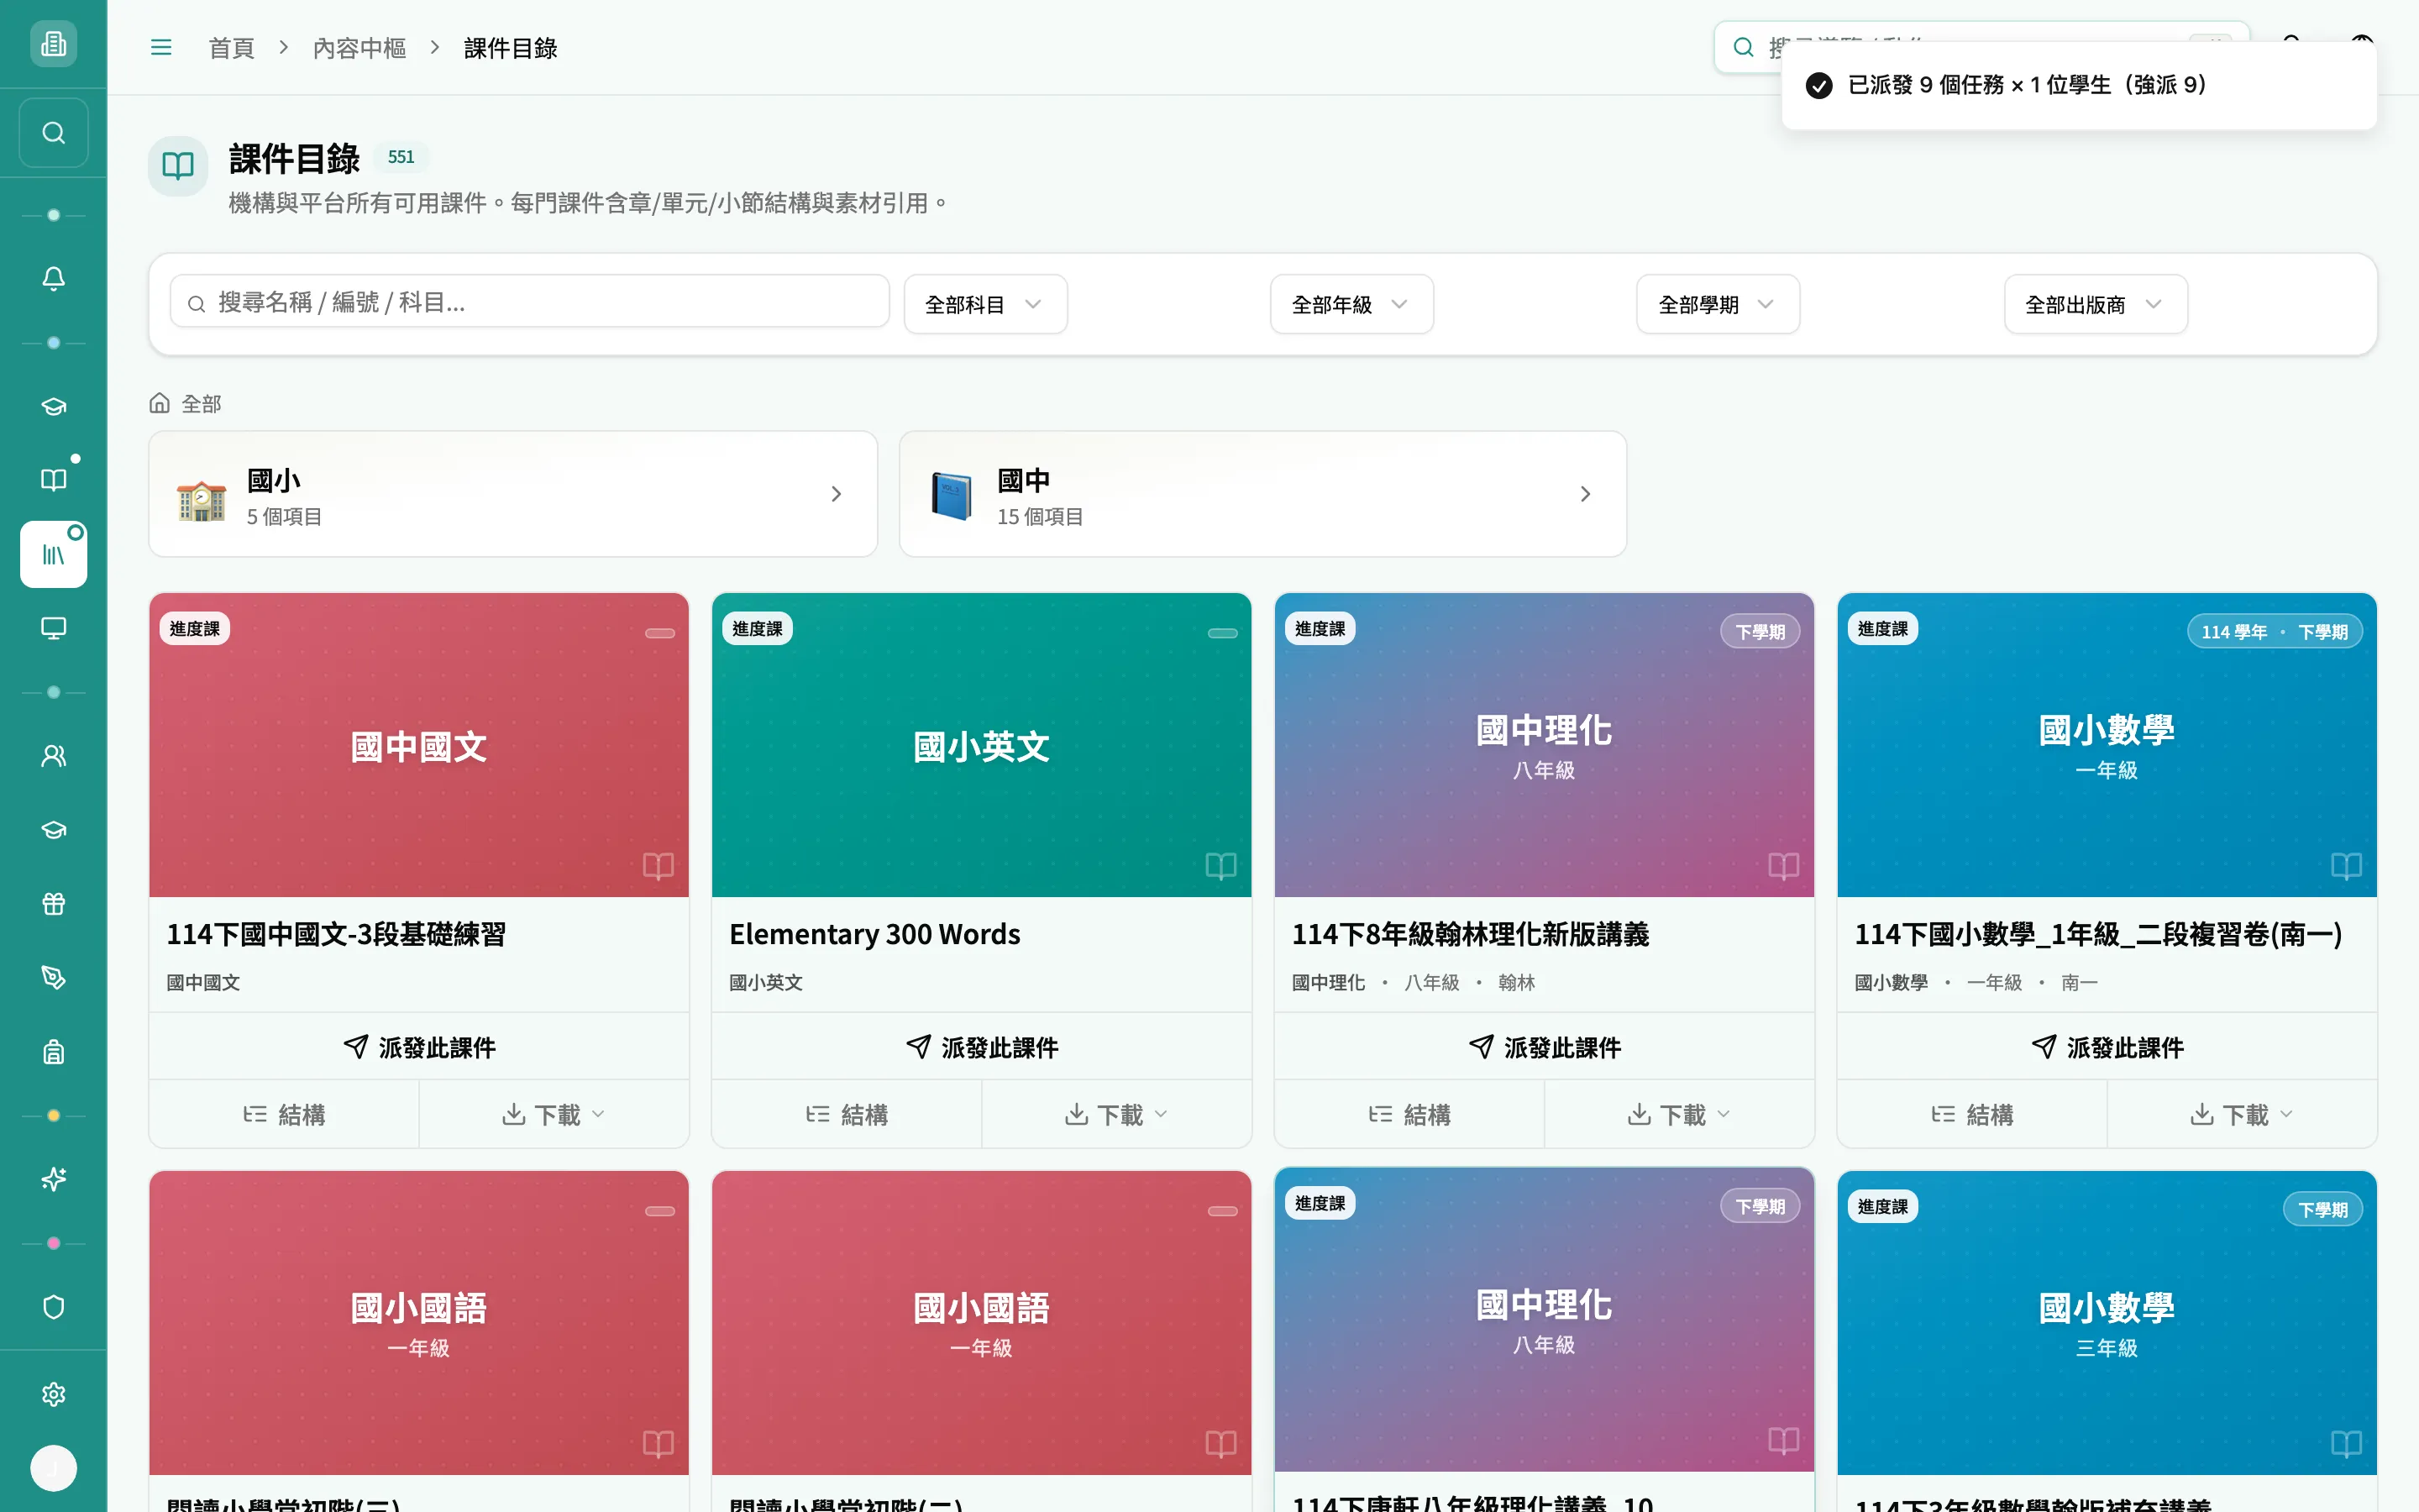The width and height of the screenshot is (2419, 1512).
Task: Click the title 114下8年級翰林理化新版講義
Action: pyautogui.click(x=1471, y=934)
